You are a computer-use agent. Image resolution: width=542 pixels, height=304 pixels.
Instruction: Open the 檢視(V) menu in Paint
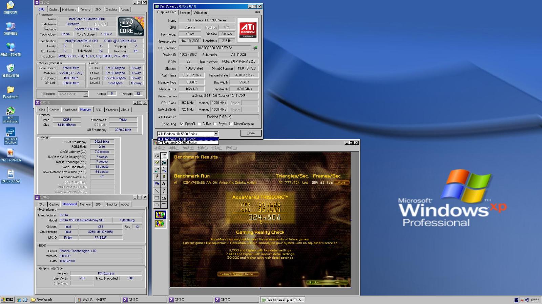coord(188,148)
